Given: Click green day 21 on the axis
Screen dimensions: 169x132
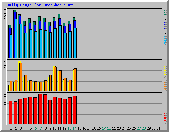Looking at the screenshot, I should pyautogui.click(x=109, y=128).
